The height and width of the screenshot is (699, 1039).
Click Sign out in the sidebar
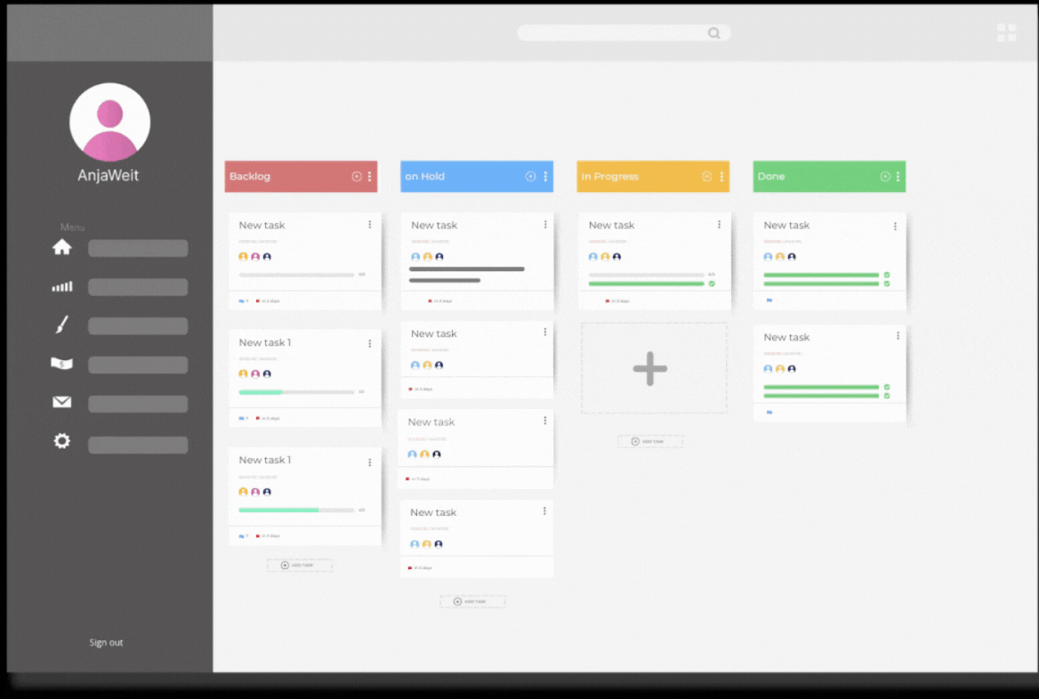(106, 642)
